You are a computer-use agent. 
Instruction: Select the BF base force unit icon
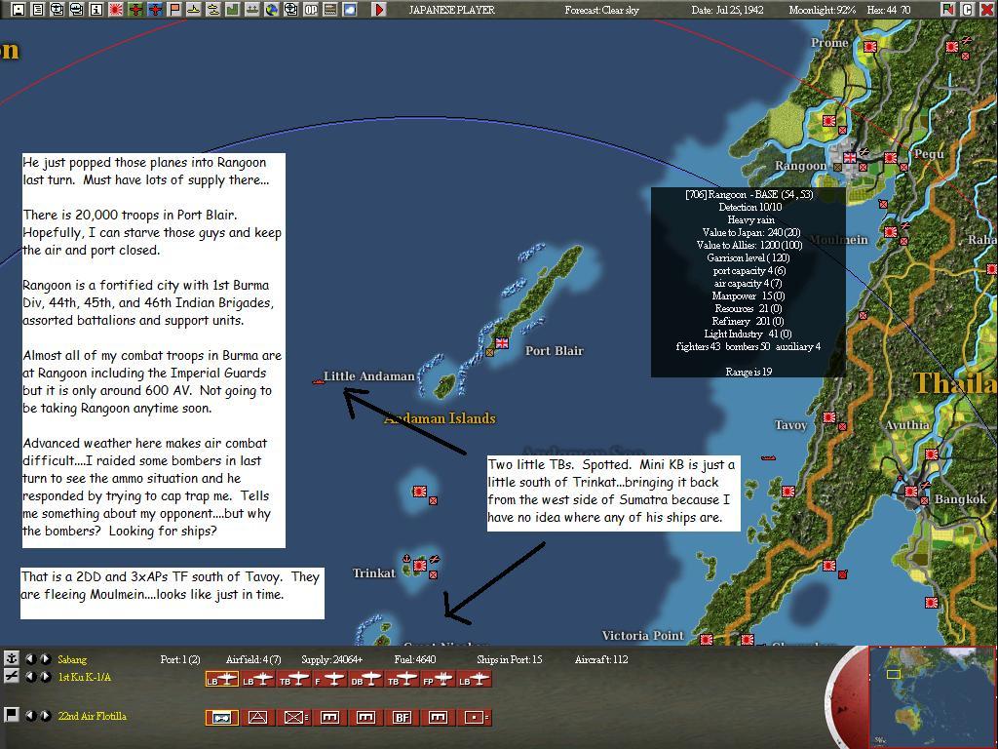[x=402, y=718]
